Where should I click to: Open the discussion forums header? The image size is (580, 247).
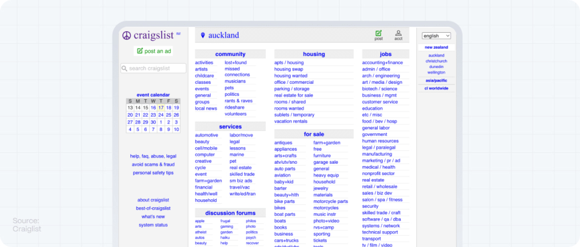230,213
